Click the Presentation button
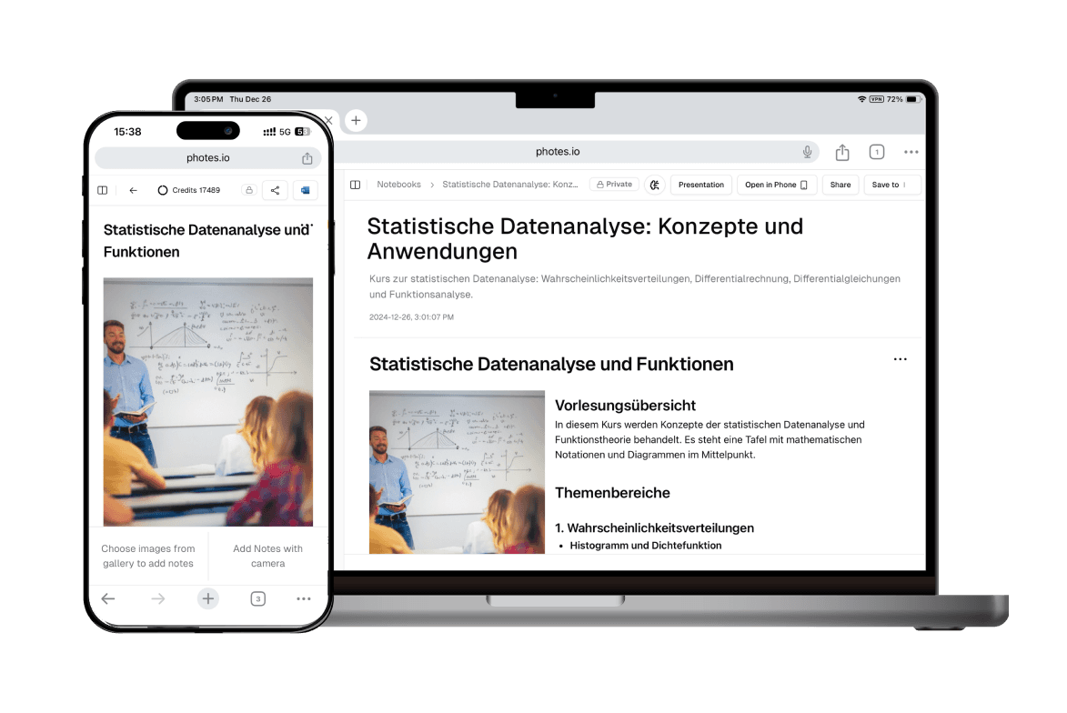 click(x=700, y=185)
